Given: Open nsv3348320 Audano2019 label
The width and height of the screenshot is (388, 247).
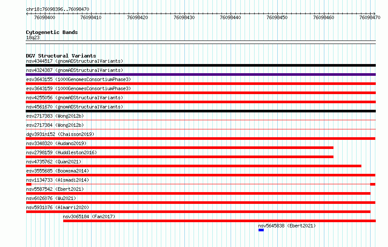Looking at the screenshot, I should coord(56,143).
